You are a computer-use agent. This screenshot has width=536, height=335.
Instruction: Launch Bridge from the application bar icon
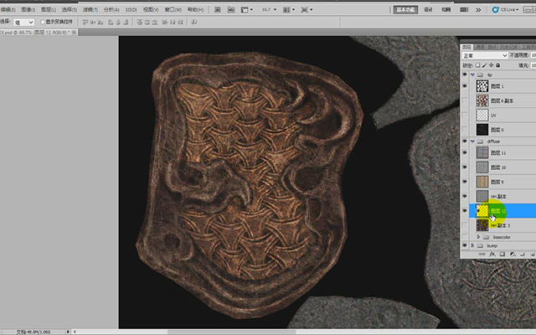tap(218, 9)
